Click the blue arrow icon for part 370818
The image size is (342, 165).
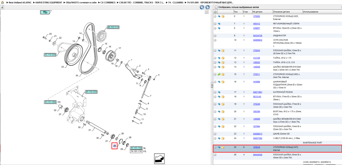pyautogui.click(x=219, y=147)
